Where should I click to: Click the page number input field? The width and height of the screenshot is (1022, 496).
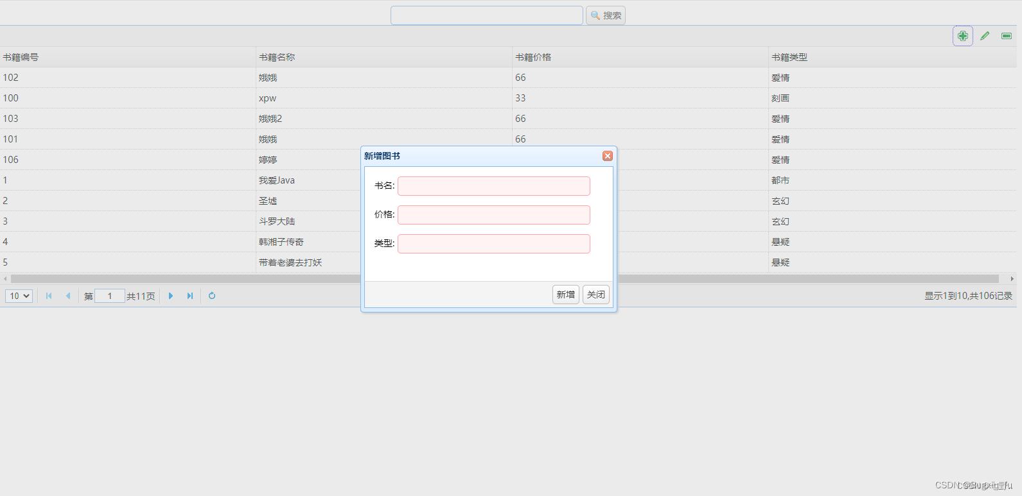(x=110, y=296)
